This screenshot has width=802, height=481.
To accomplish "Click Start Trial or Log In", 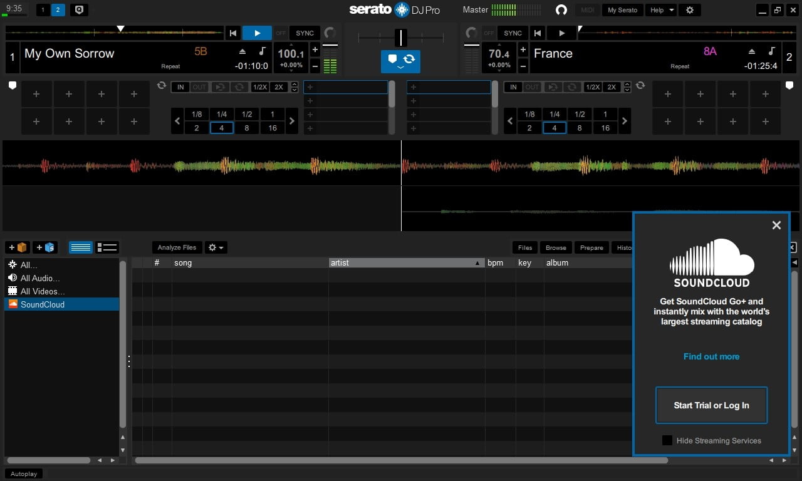I will pos(711,405).
